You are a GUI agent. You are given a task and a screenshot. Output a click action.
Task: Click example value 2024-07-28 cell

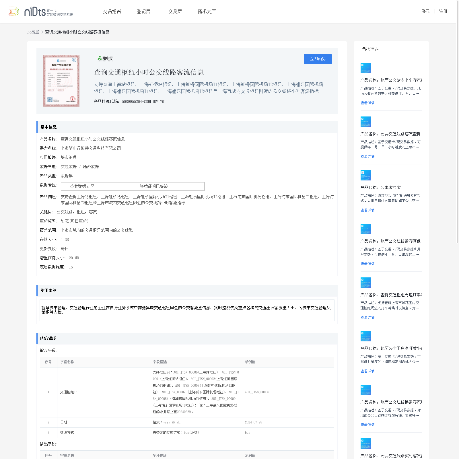click(288, 422)
